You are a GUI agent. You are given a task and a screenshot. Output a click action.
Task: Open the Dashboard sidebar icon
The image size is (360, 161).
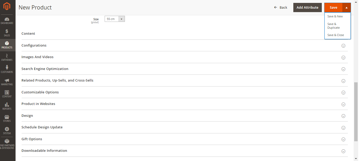7,21
